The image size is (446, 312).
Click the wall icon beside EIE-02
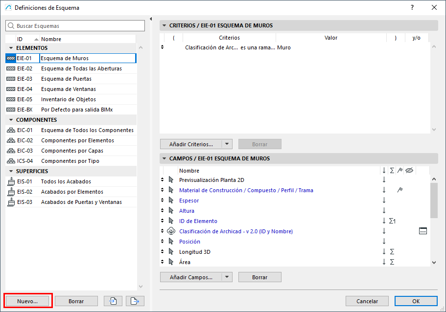click(x=11, y=68)
